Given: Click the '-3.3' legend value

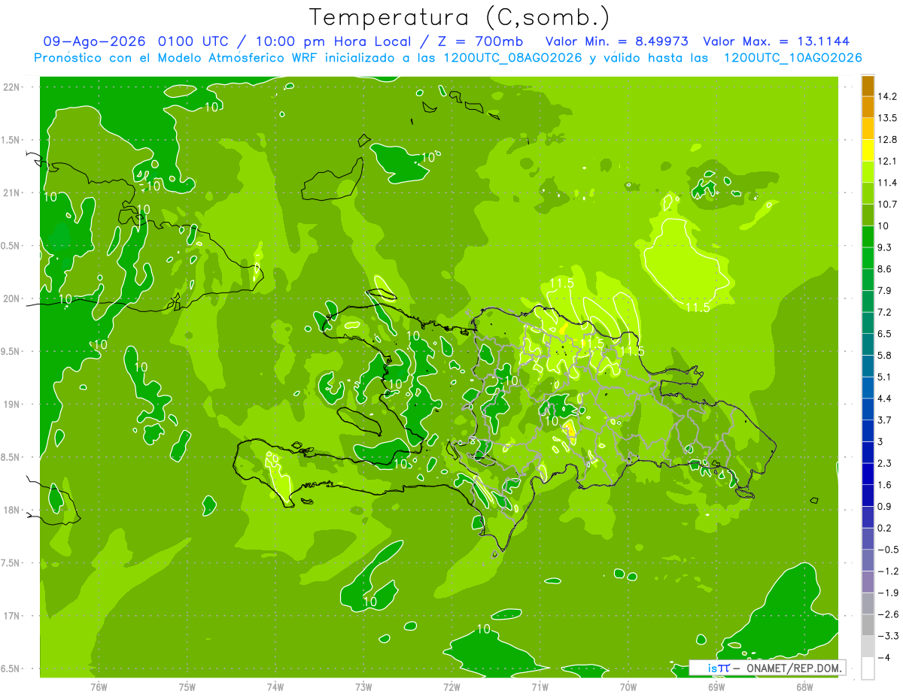Looking at the screenshot, I should coord(888,636).
